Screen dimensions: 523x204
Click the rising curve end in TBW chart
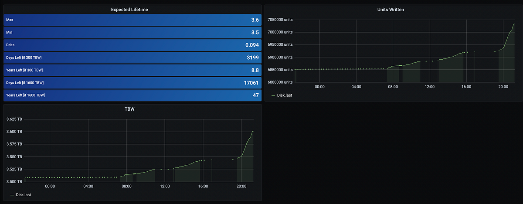[253, 132]
